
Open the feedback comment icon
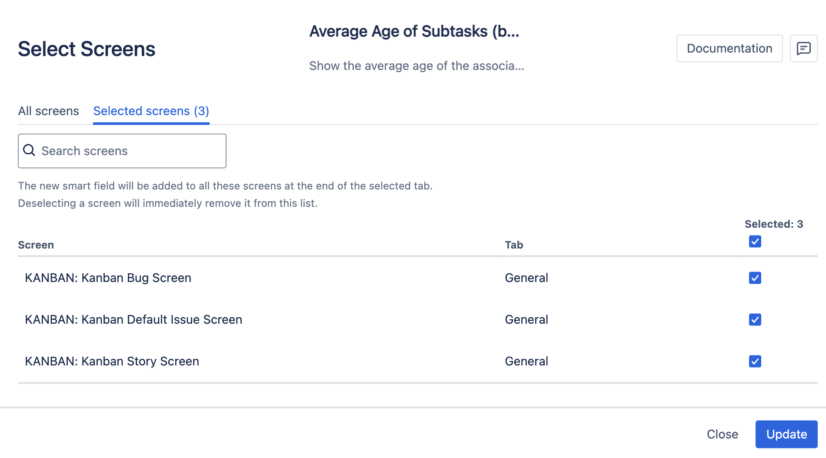(803, 48)
